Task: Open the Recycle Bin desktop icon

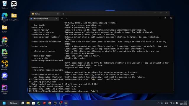Action: (x=5, y=5)
